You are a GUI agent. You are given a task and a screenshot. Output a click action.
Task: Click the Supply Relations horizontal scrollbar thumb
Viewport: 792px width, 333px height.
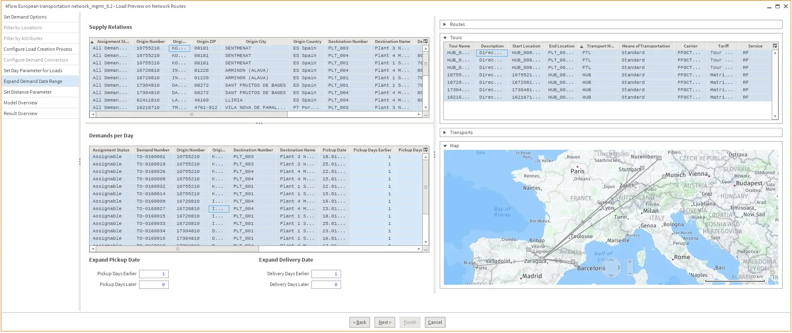(191, 115)
